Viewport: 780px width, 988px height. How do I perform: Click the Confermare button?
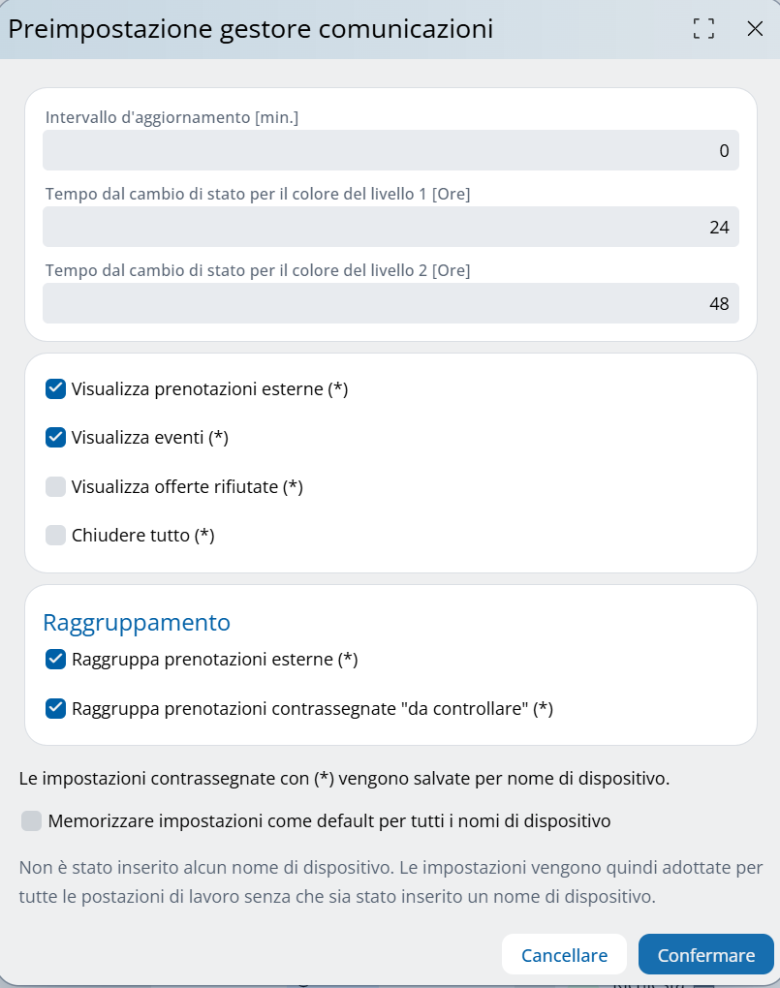point(705,955)
